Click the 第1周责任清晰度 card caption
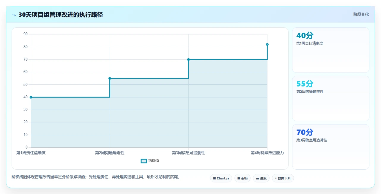 pos(310,43)
